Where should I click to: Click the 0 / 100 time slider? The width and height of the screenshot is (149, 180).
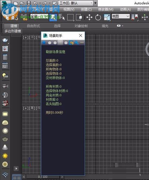[43, 177]
